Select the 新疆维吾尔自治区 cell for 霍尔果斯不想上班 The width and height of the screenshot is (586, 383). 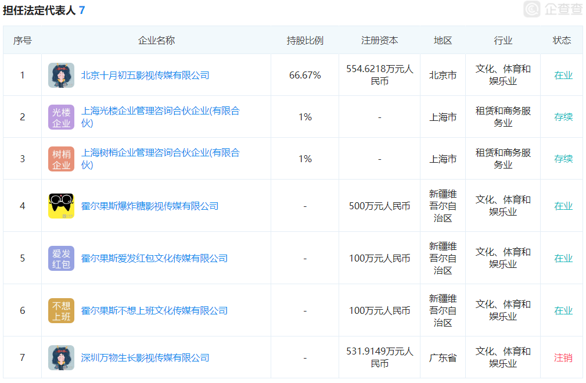443,310
